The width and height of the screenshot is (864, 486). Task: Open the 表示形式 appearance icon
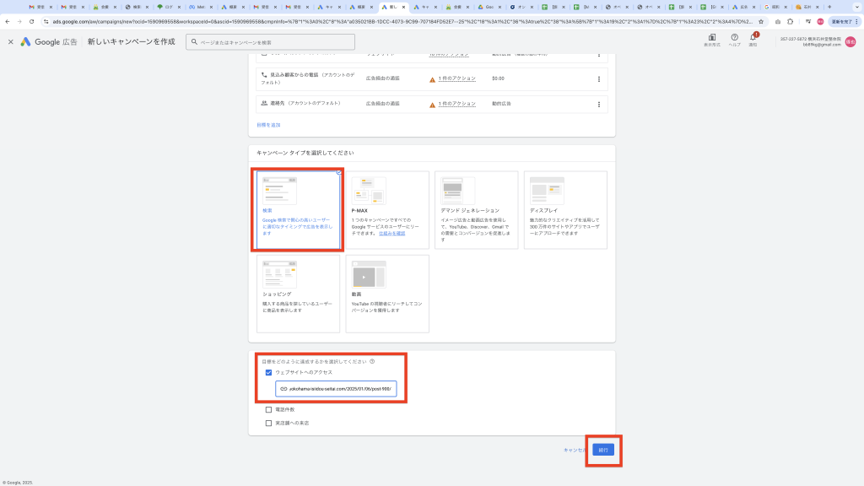coord(711,38)
